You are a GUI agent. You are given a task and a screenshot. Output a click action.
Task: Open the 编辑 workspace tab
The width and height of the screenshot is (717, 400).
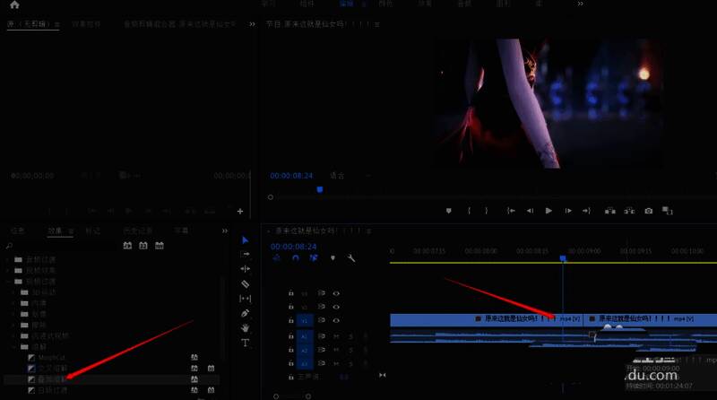[346, 4]
